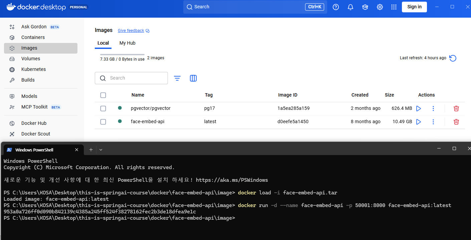
Task: Open the help question mark icon
Action: pyautogui.click(x=336, y=7)
